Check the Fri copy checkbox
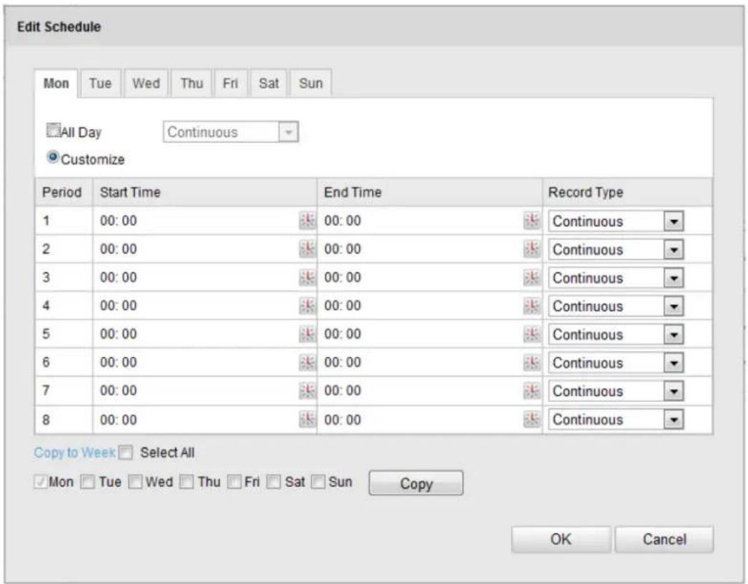The image size is (748, 584). coord(234,482)
